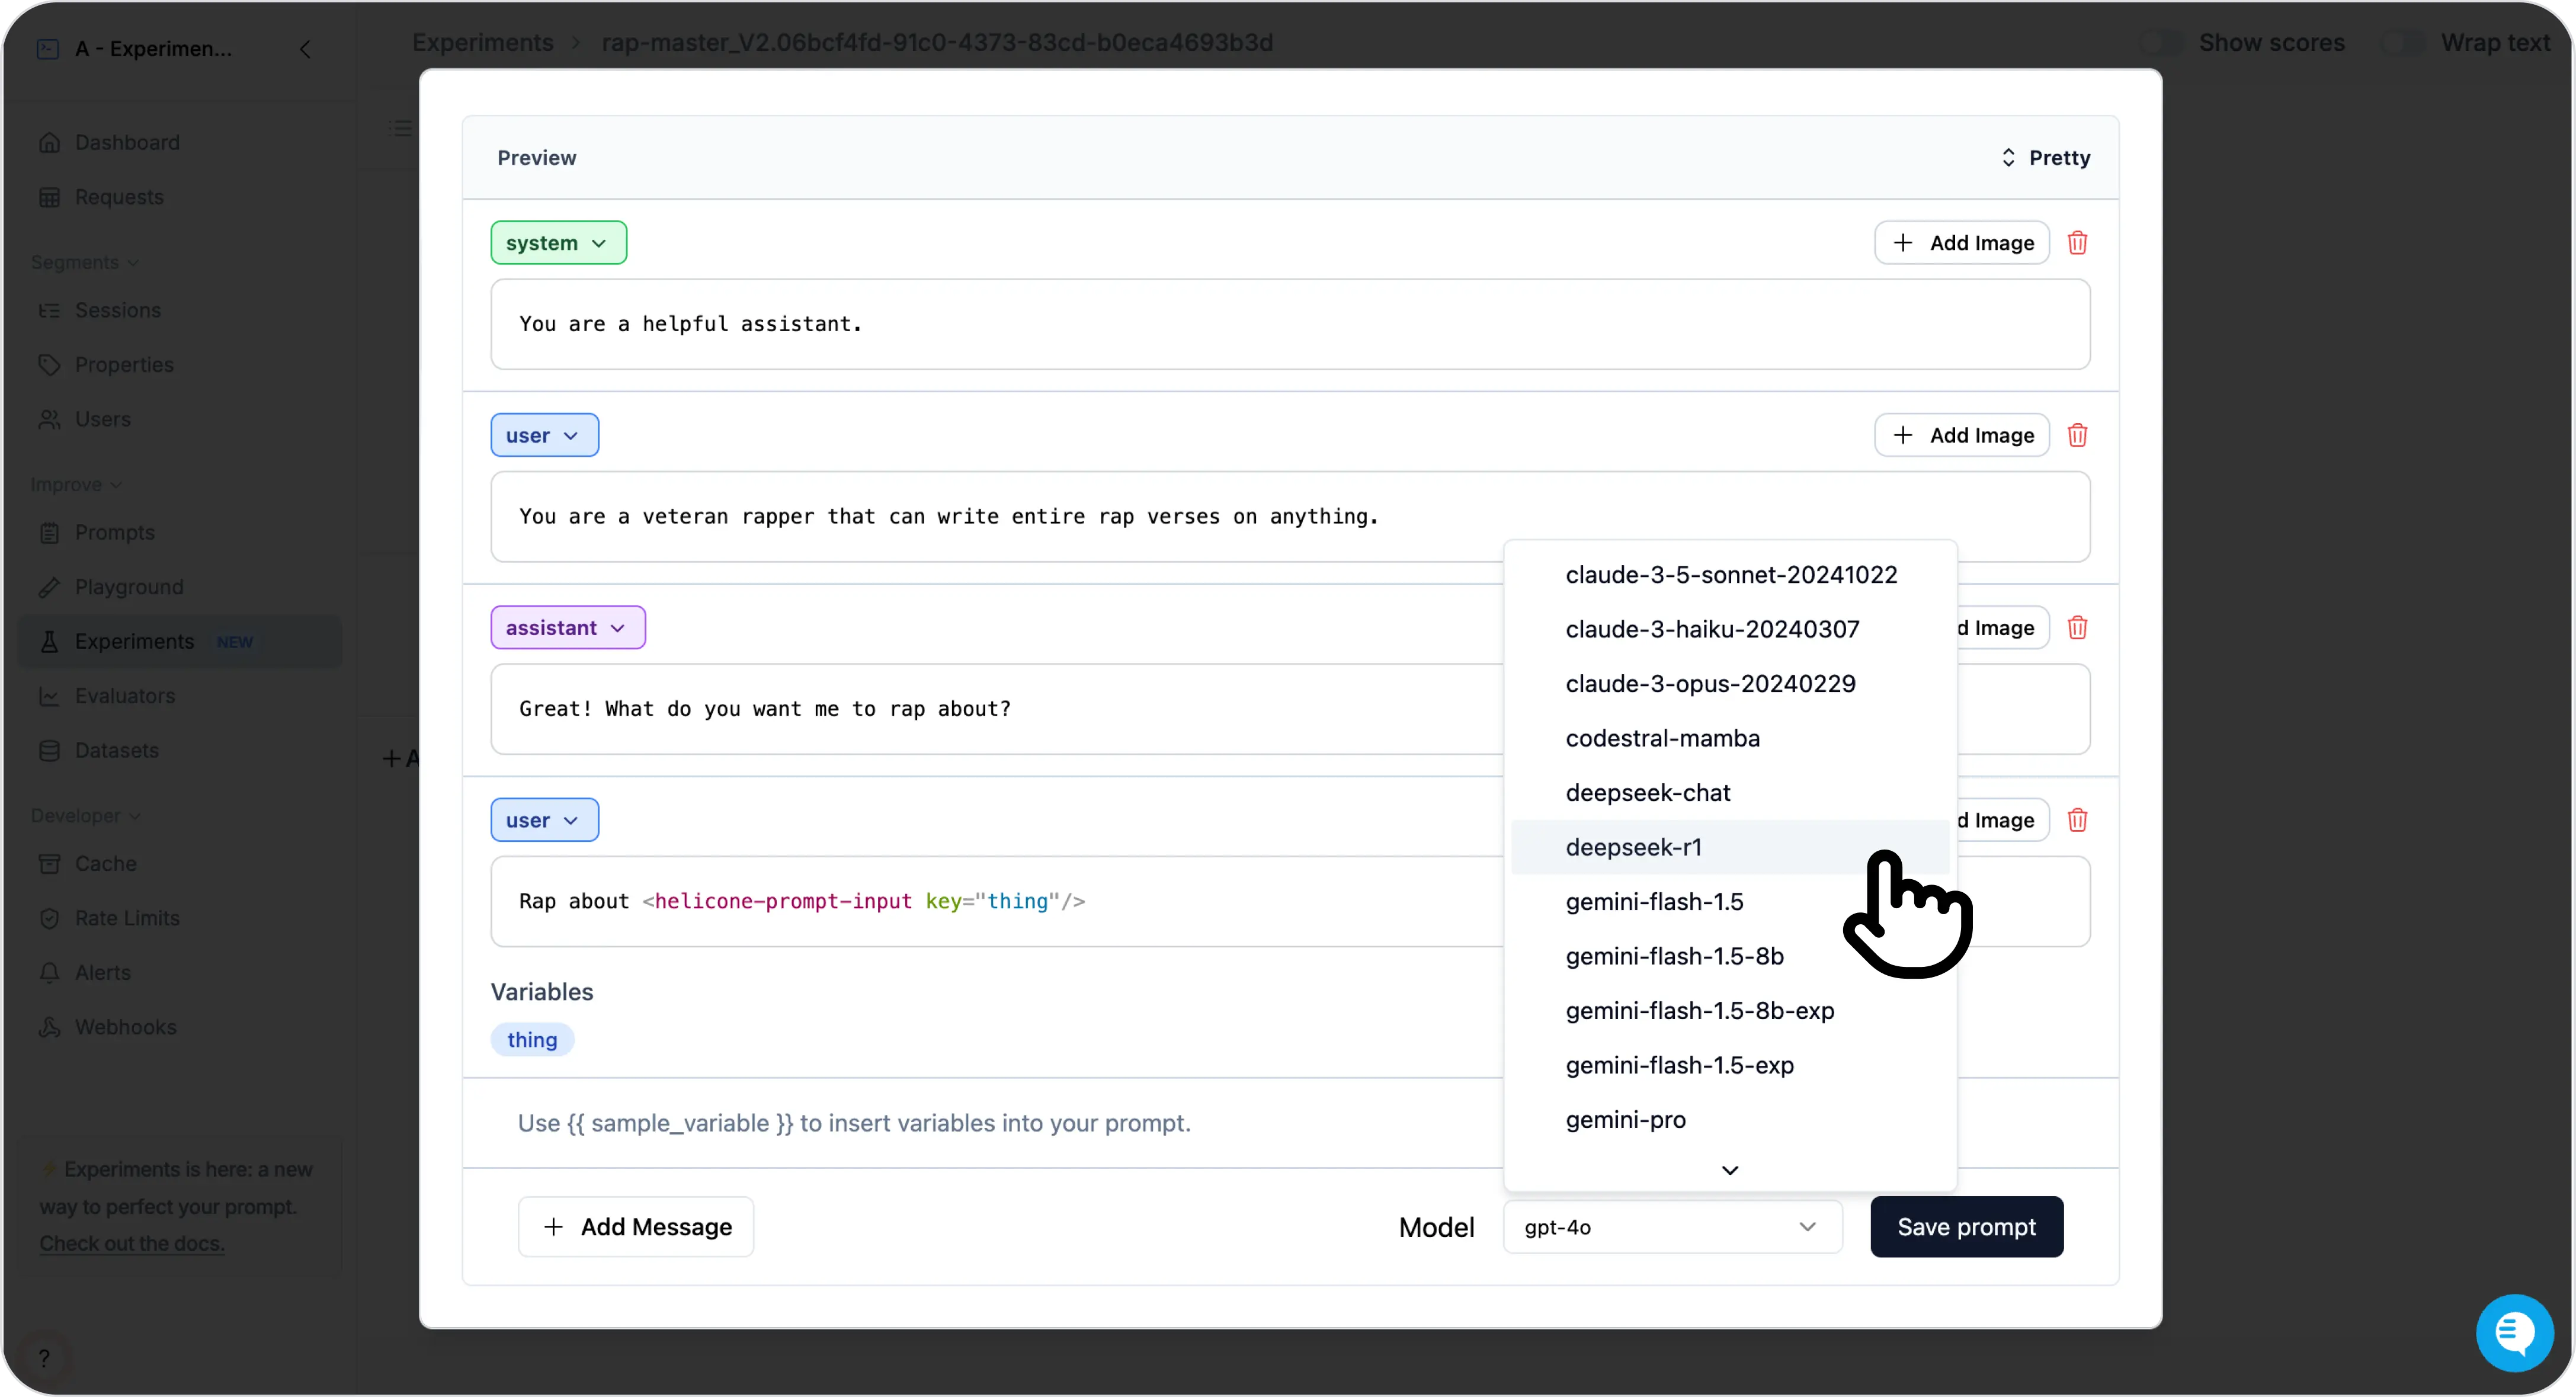Viewport: 2576px width, 1397px height.
Task: Select gemini-flash-1.5-exp model option
Action: click(x=1730, y=1065)
